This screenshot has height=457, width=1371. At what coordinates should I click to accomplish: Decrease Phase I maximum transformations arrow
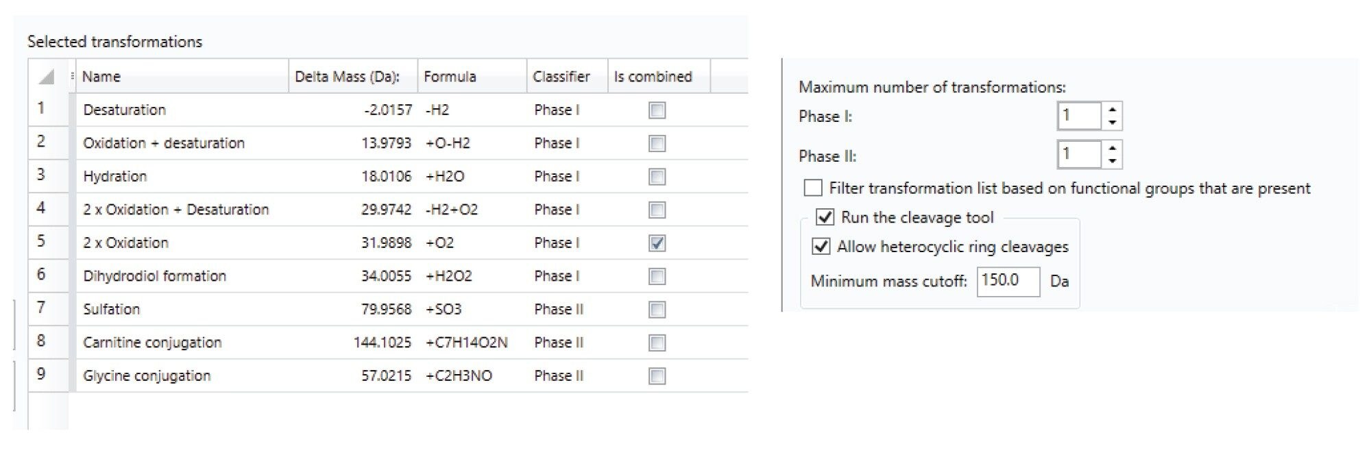point(1112,123)
